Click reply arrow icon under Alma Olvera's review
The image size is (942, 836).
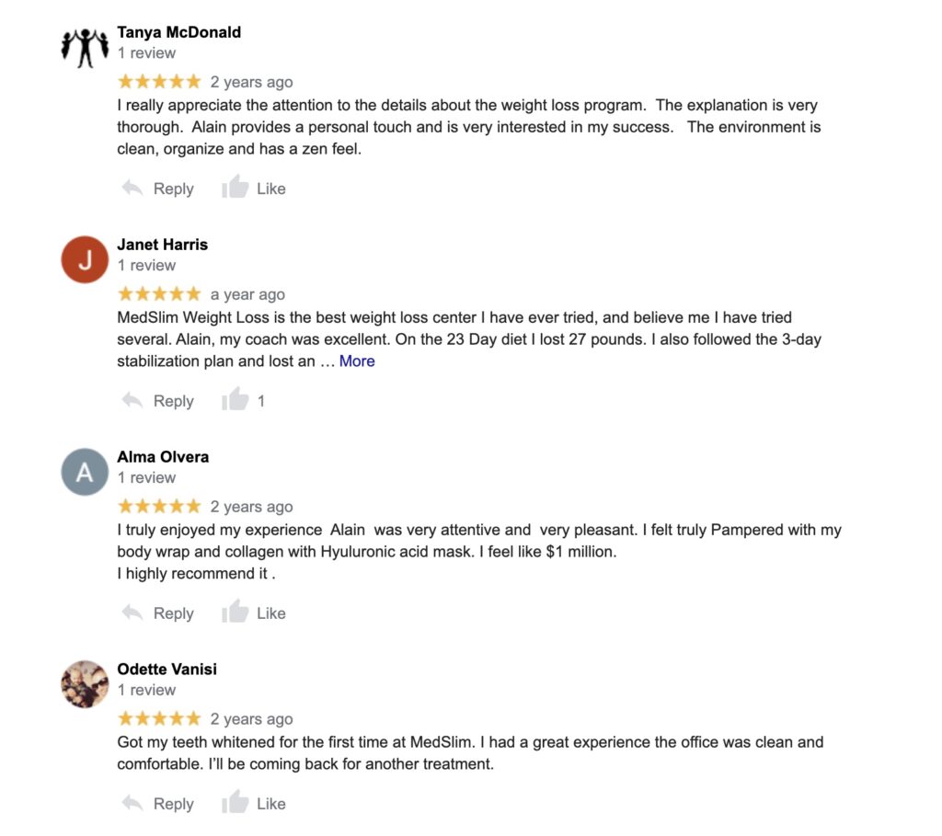(x=132, y=613)
